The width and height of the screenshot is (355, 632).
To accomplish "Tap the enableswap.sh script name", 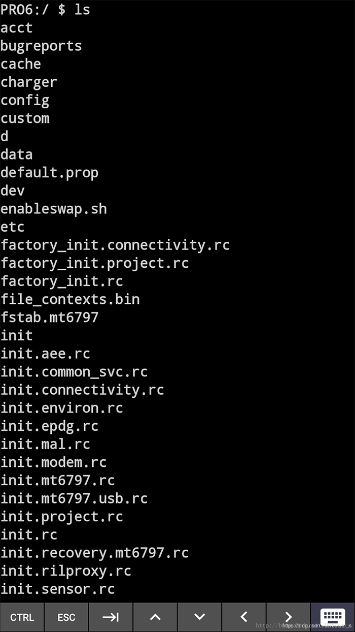I will pos(54,208).
